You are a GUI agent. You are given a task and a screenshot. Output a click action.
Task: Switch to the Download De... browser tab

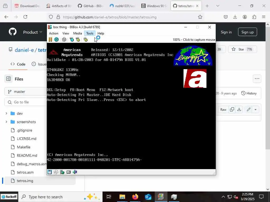27,6
